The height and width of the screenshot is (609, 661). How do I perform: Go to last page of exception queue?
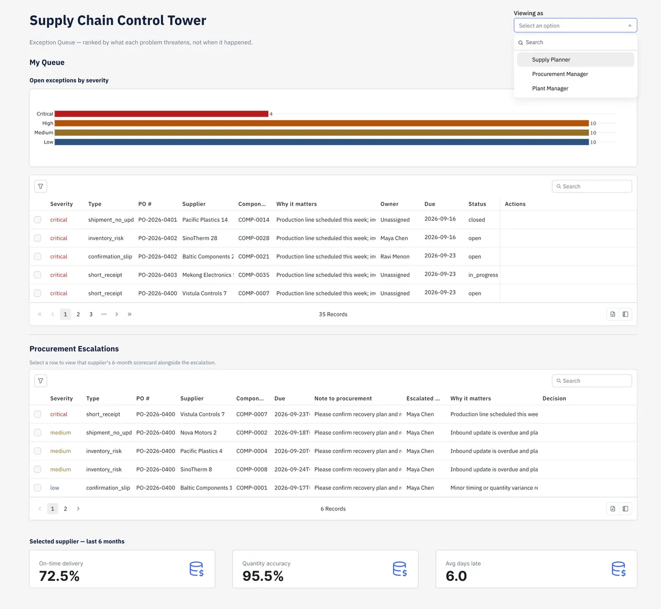129,314
